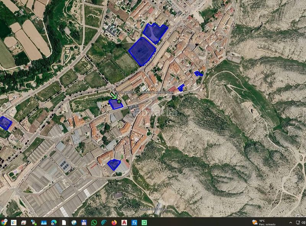
Task: Open volume control speaker icon
Action: [x=303, y=223]
